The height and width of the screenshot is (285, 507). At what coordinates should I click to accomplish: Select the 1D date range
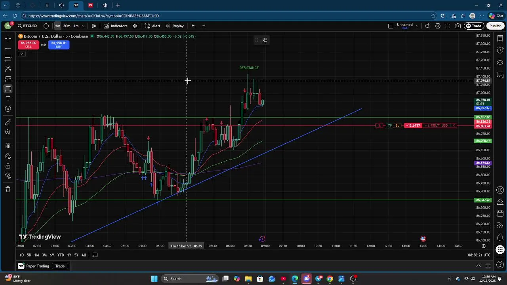click(x=21, y=255)
